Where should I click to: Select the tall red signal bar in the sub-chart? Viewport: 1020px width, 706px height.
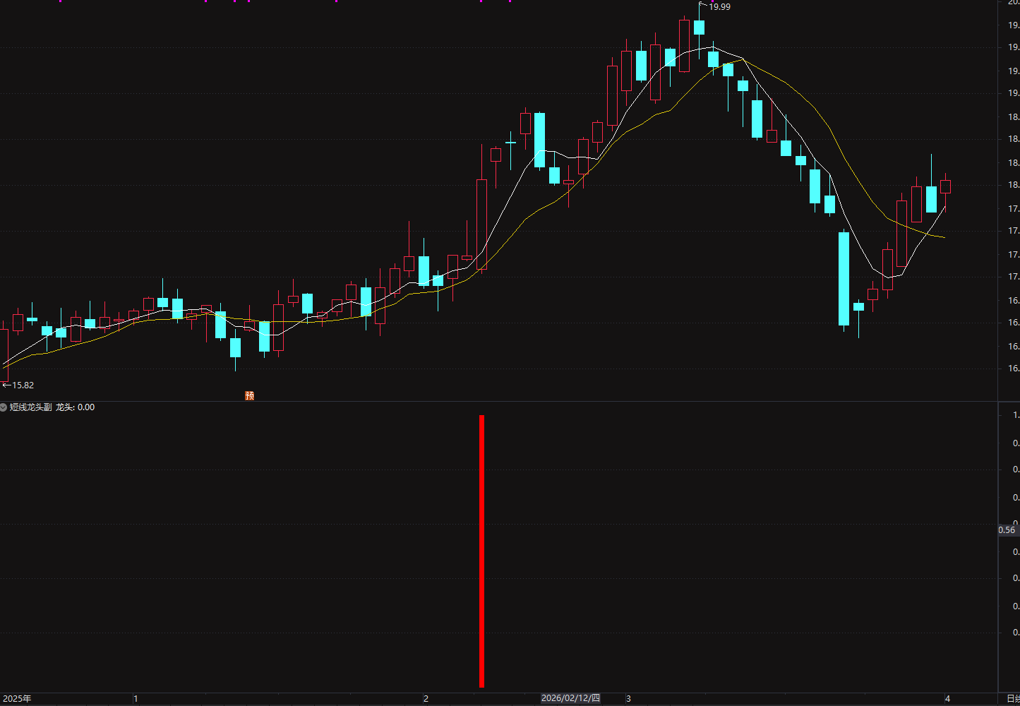(481, 551)
